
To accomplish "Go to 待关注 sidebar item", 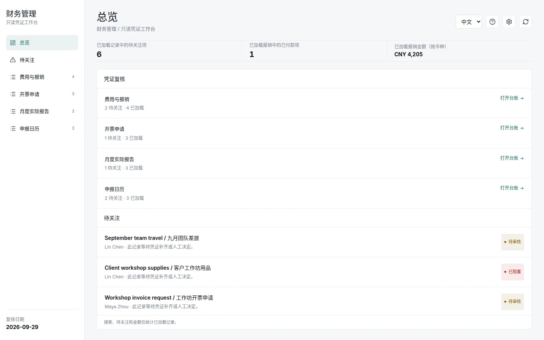I will pyautogui.click(x=42, y=60).
